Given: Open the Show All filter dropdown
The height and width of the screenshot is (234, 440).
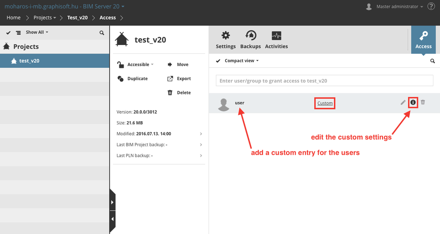Looking at the screenshot, I should 37,32.
